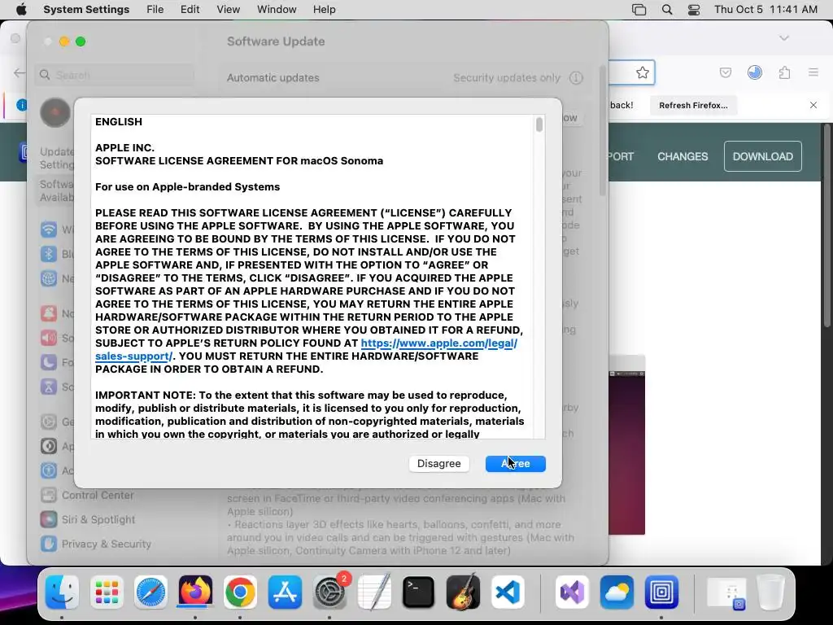This screenshot has height=625, width=833.
Task: Open the Firefox tab list chevron
Action: click(x=784, y=37)
